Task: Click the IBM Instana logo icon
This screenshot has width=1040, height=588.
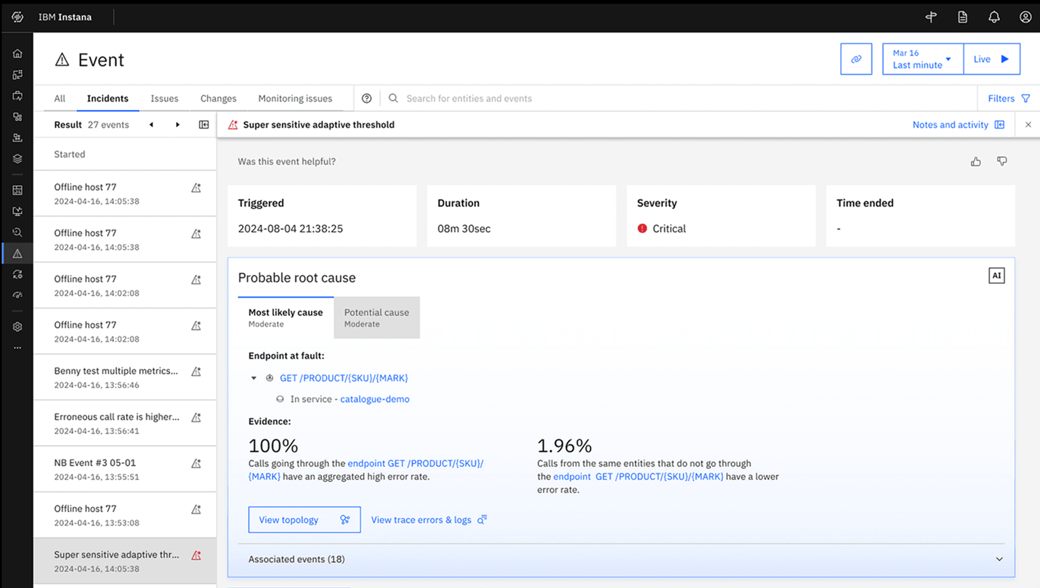Action: (x=17, y=17)
